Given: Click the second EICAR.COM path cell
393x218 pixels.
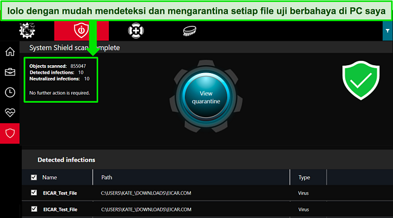Looking at the screenshot, I should [x=146, y=210].
